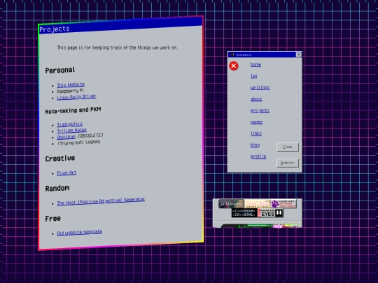Click the 'viewed with EYES' badge

(x=270, y=212)
